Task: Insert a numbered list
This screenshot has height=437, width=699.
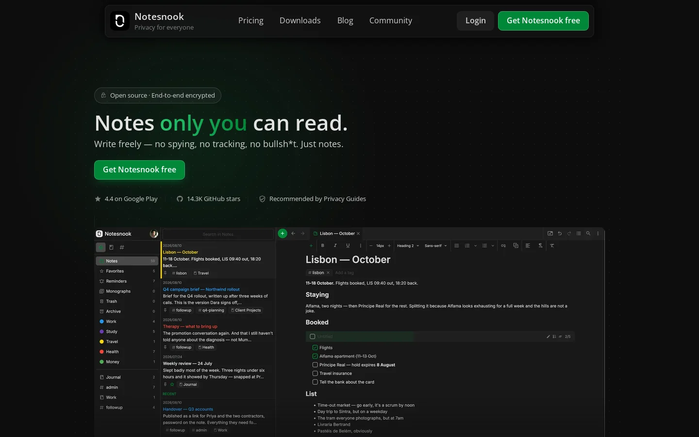Action: [467, 246]
